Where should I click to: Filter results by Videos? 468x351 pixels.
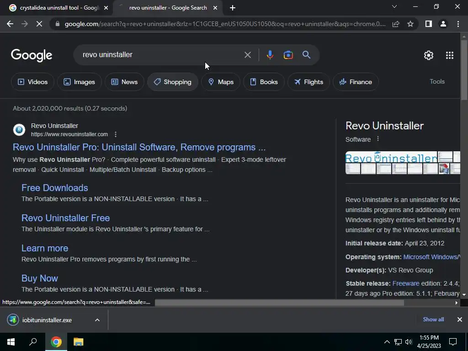[x=32, y=82]
